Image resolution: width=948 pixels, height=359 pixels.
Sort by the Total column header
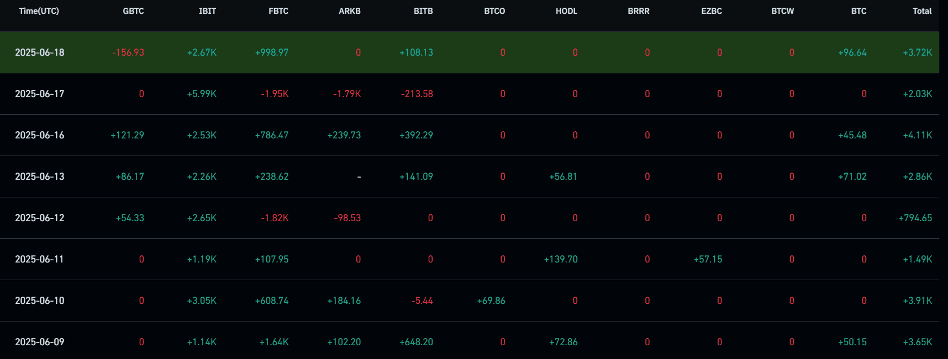(922, 11)
